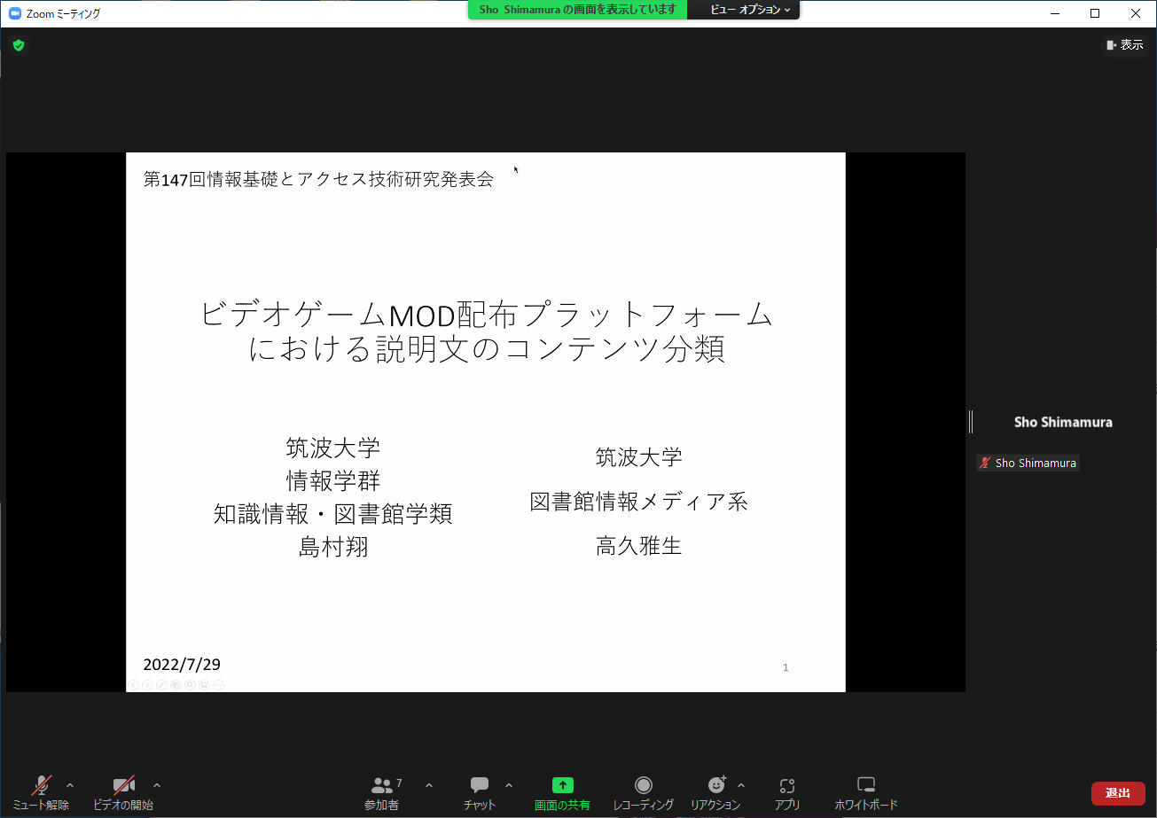Open リアクション reactions menu
This screenshot has height=818, width=1157.
(715, 793)
